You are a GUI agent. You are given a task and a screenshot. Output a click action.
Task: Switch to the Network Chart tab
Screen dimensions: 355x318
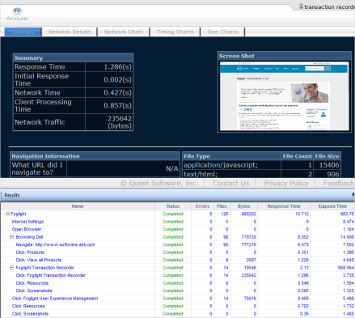124,32
